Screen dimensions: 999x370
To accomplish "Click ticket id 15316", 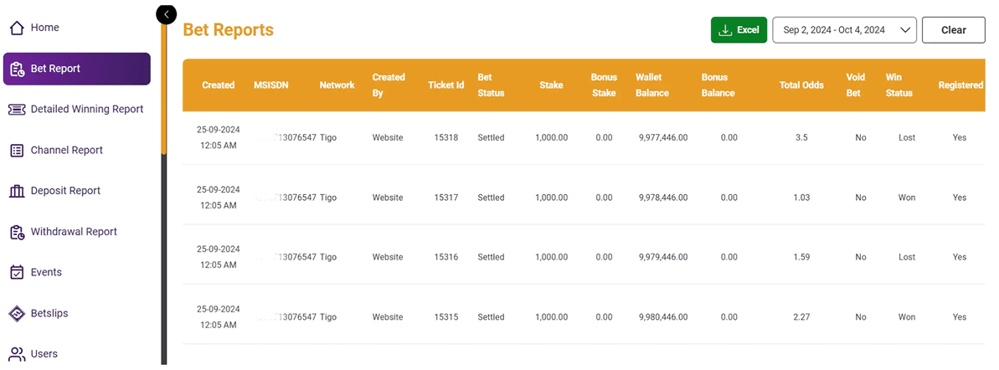I will click(446, 257).
